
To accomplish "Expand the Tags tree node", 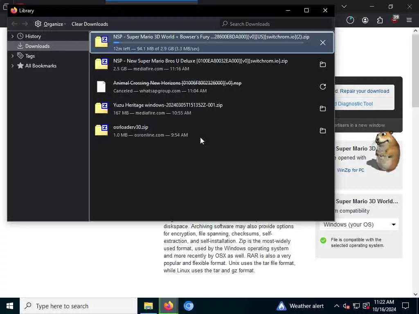I will tap(12, 56).
